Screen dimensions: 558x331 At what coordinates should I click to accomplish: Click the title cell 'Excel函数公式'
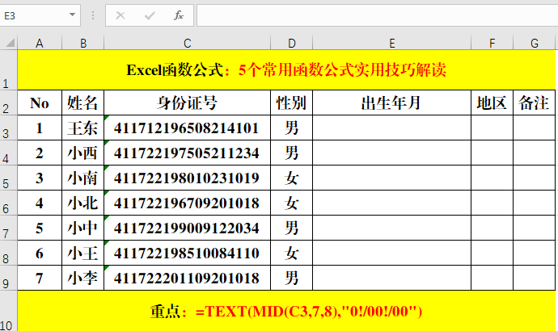286,70
